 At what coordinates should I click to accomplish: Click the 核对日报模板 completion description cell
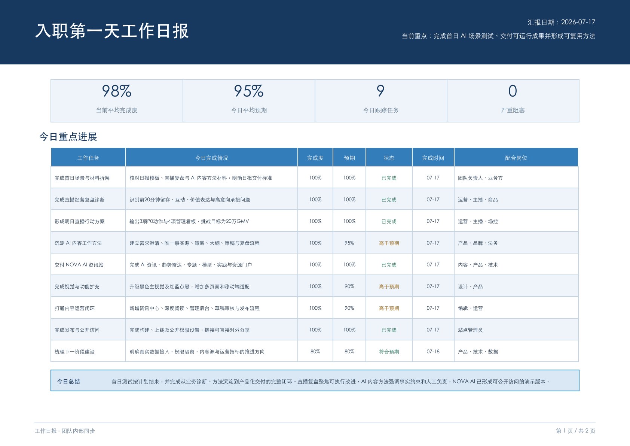pyautogui.click(x=212, y=178)
